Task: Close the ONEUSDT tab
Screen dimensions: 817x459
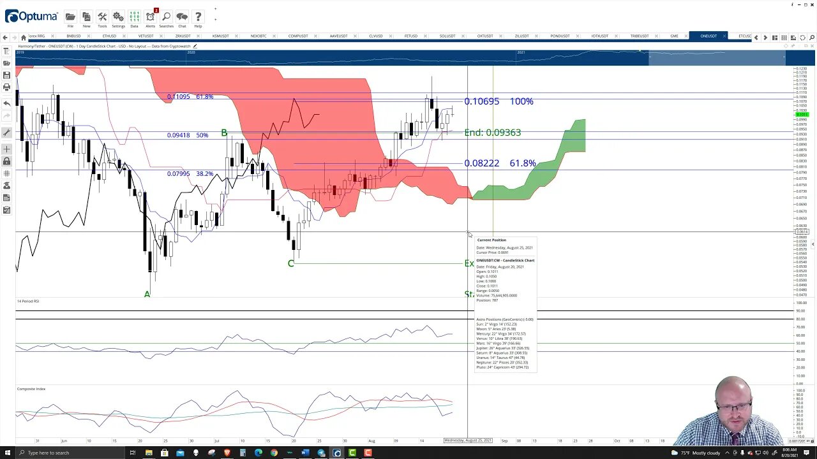Action: (x=724, y=36)
